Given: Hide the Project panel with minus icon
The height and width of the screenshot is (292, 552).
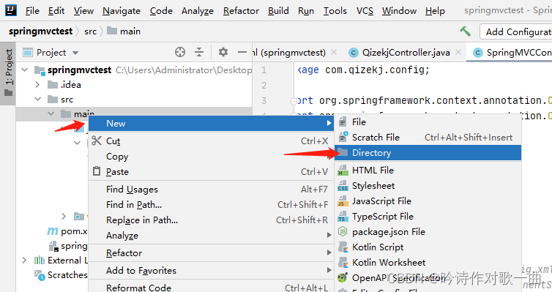Looking at the screenshot, I should (242, 53).
